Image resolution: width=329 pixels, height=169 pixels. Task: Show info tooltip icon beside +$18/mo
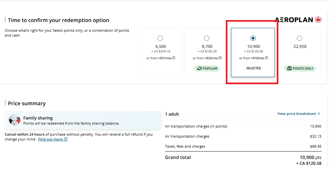pyautogui.click(x=267, y=58)
